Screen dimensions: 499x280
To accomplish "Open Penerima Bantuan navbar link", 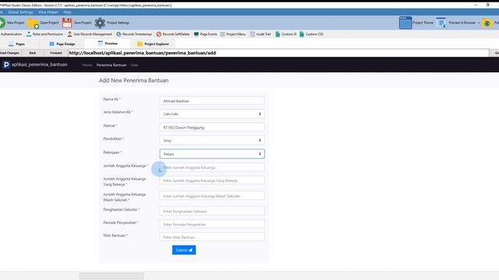I will point(111,65).
